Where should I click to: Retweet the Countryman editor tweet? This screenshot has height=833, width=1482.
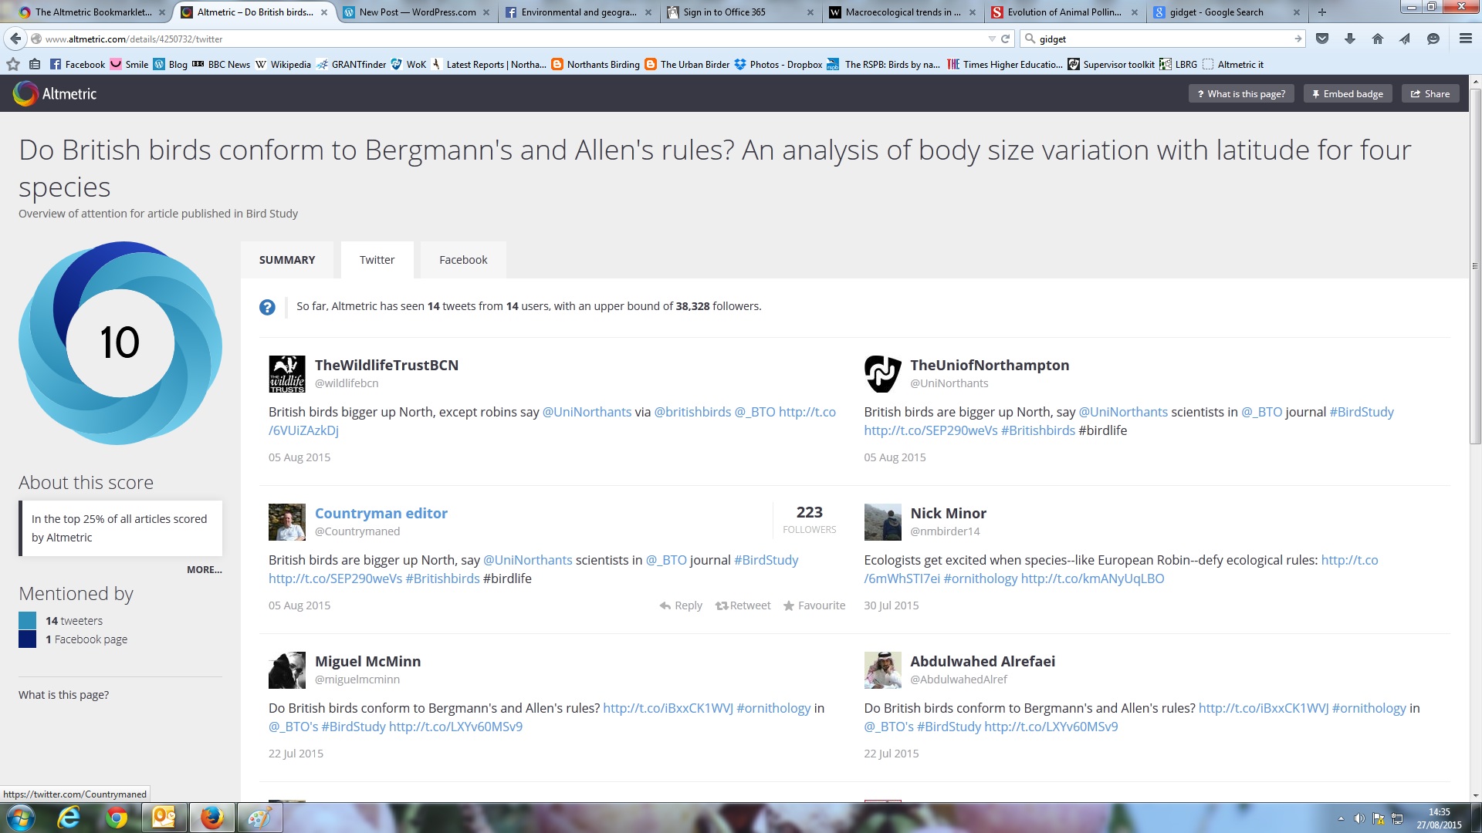(x=743, y=605)
